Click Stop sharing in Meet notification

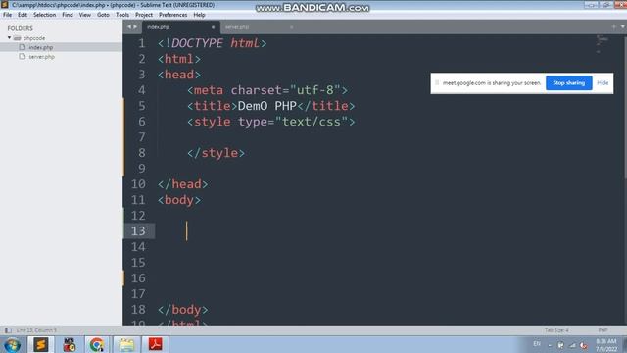click(568, 82)
